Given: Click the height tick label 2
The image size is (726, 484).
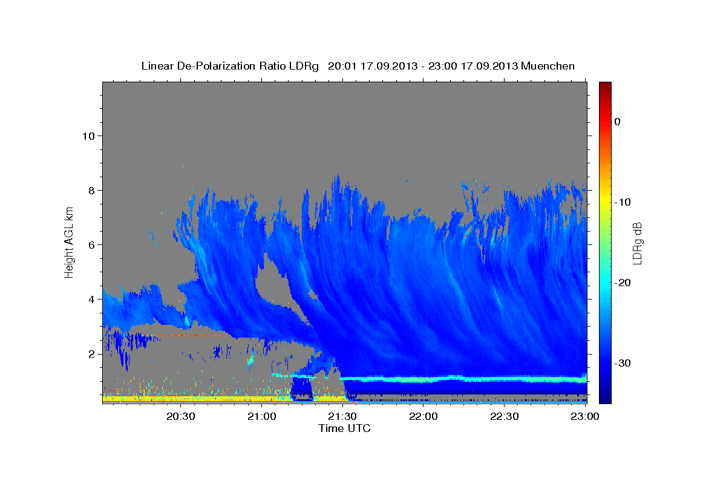Looking at the screenshot, I should click(92, 354).
